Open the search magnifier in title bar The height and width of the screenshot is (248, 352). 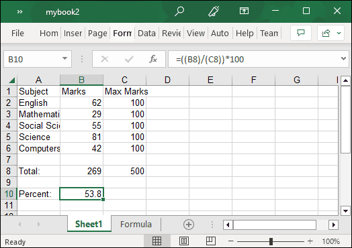(x=179, y=11)
